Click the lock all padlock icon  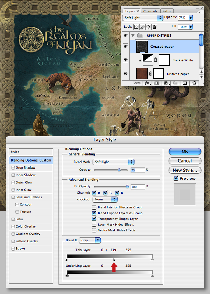pos(154,27)
